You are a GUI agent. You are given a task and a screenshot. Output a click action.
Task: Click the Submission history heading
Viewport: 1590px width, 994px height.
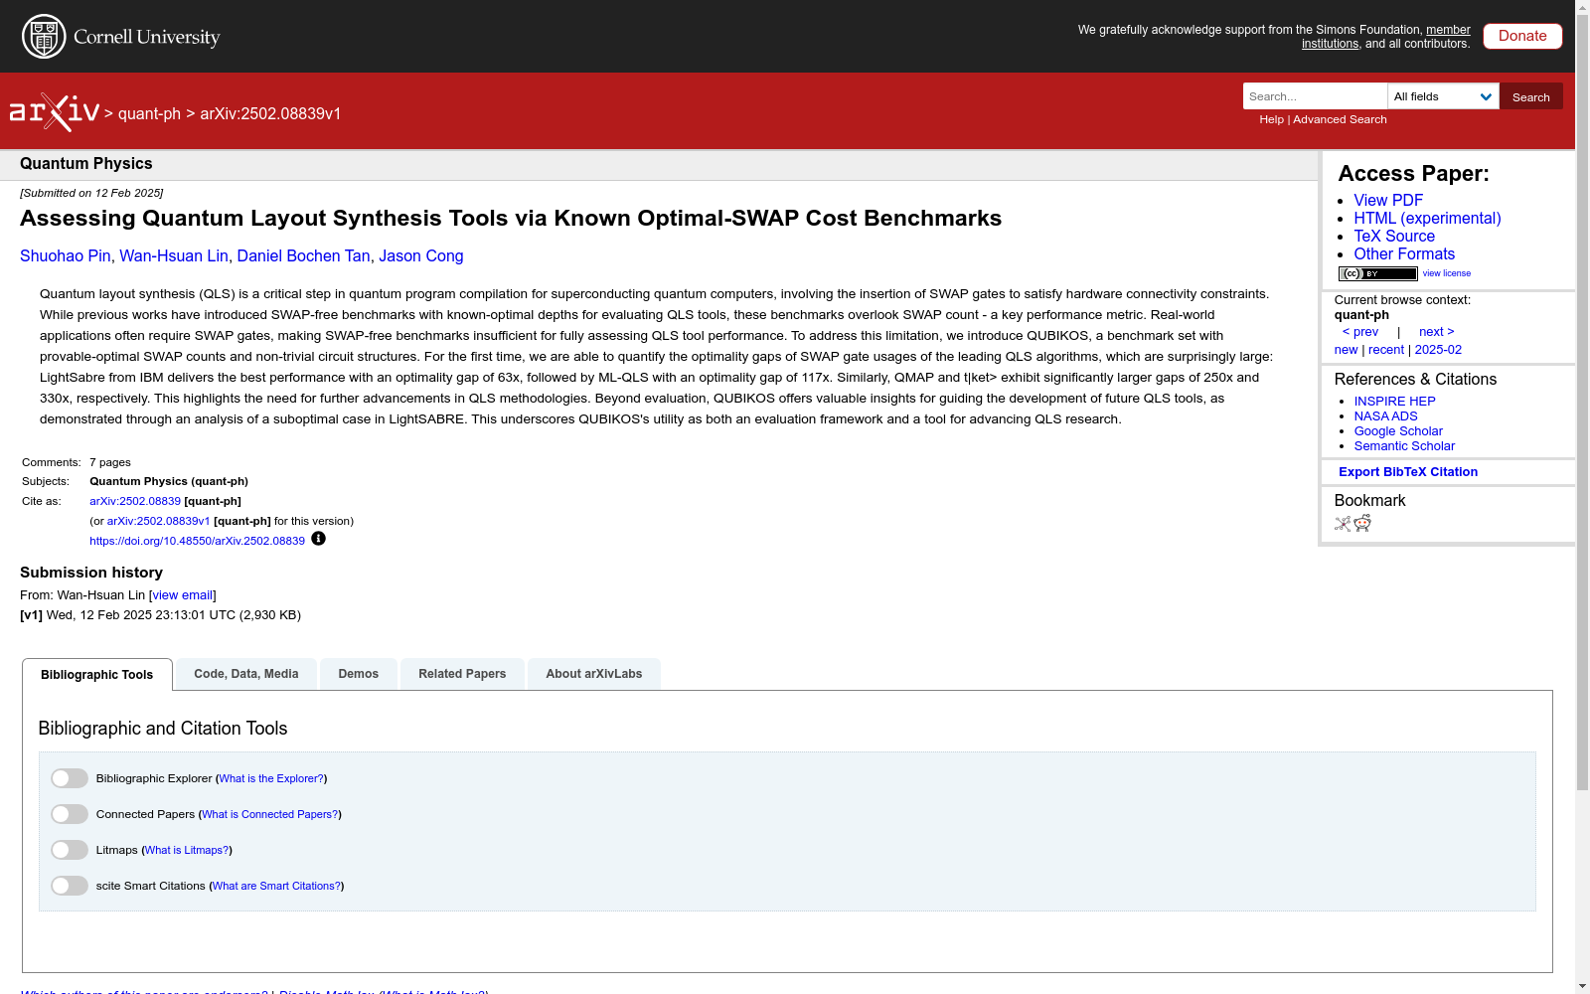91,573
